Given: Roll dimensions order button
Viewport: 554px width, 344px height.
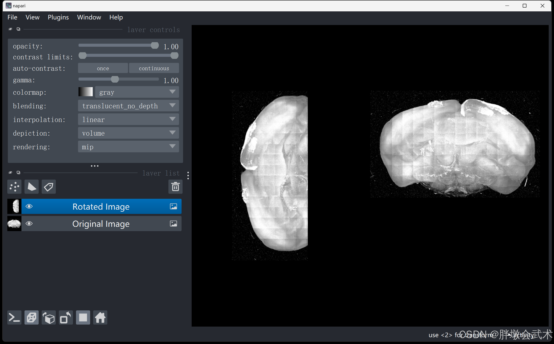Looking at the screenshot, I should [48, 318].
